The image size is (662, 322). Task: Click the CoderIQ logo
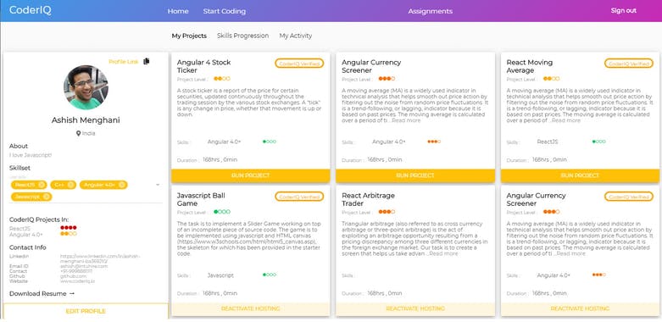pos(30,10)
